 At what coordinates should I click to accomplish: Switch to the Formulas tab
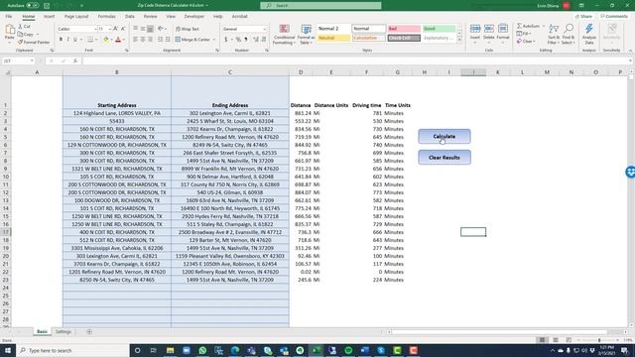tap(107, 17)
